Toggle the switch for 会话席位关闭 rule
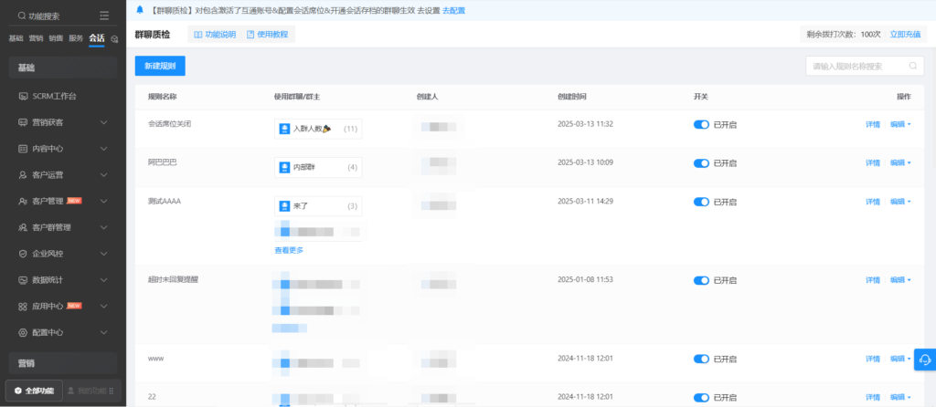The height and width of the screenshot is (407, 936). [x=701, y=124]
